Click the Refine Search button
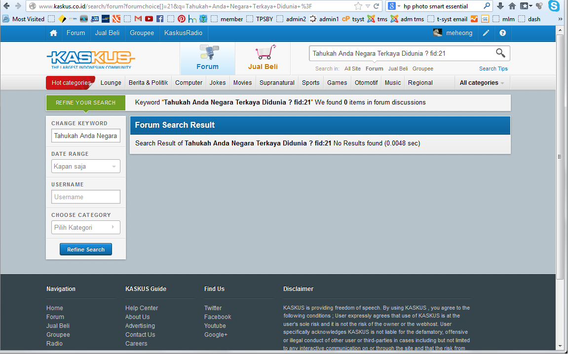 click(x=86, y=249)
